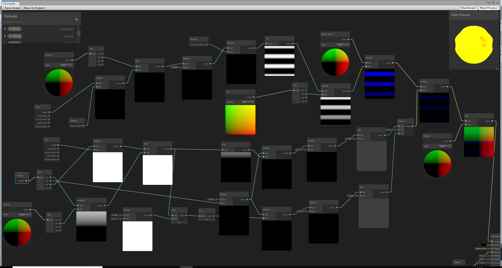Click the Main Preview sphere thumbnail

pyautogui.click(x=474, y=45)
